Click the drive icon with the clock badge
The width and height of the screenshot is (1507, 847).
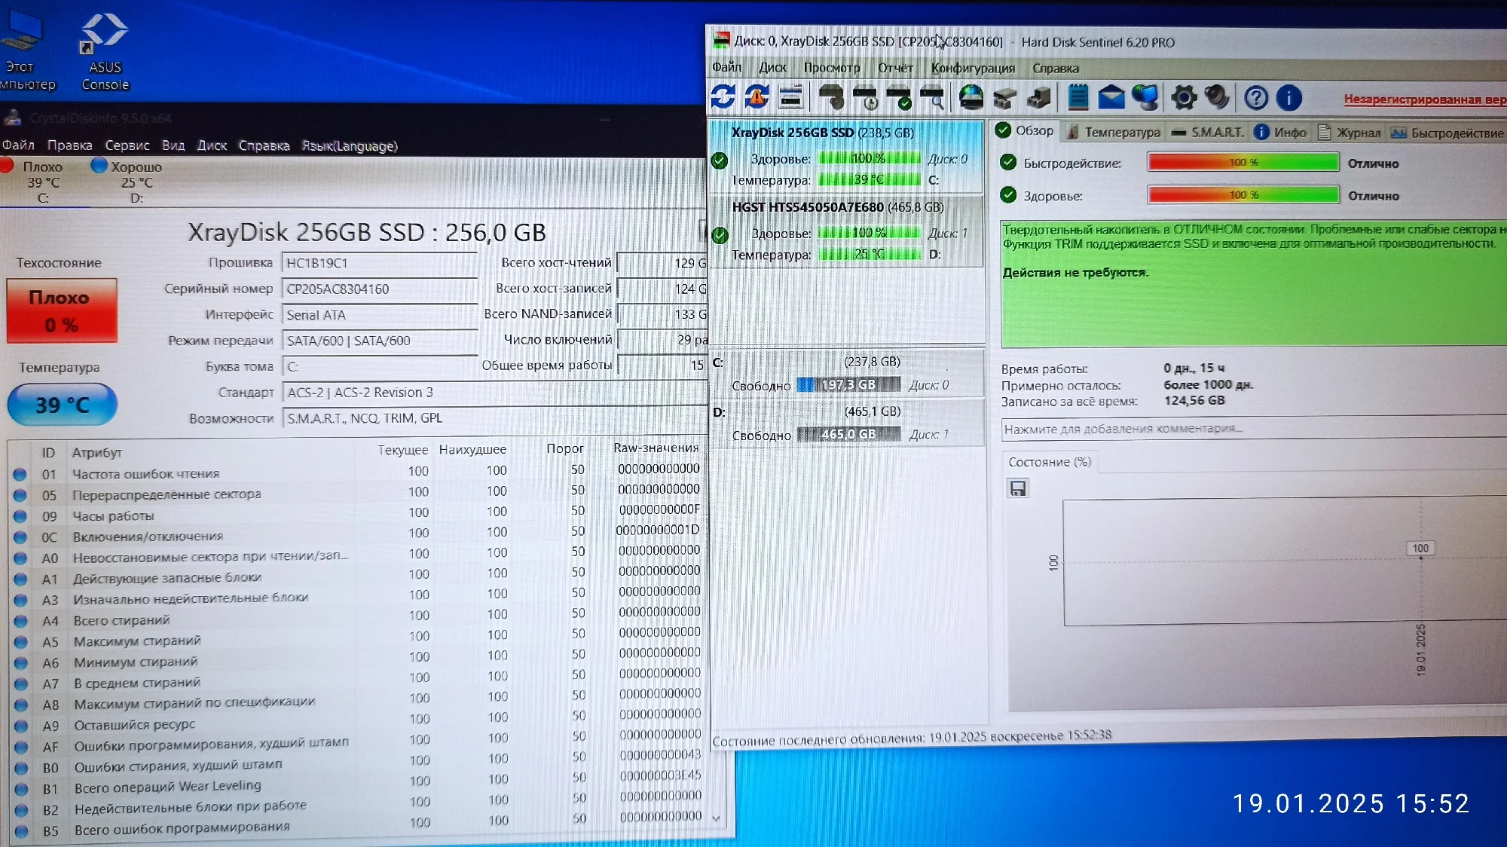click(x=865, y=98)
